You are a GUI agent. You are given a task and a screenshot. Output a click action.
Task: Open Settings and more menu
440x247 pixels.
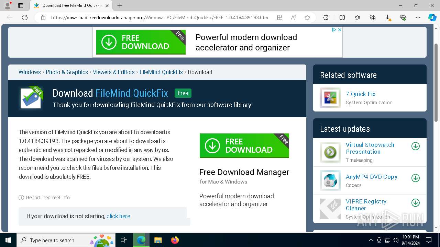coord(418,17)
